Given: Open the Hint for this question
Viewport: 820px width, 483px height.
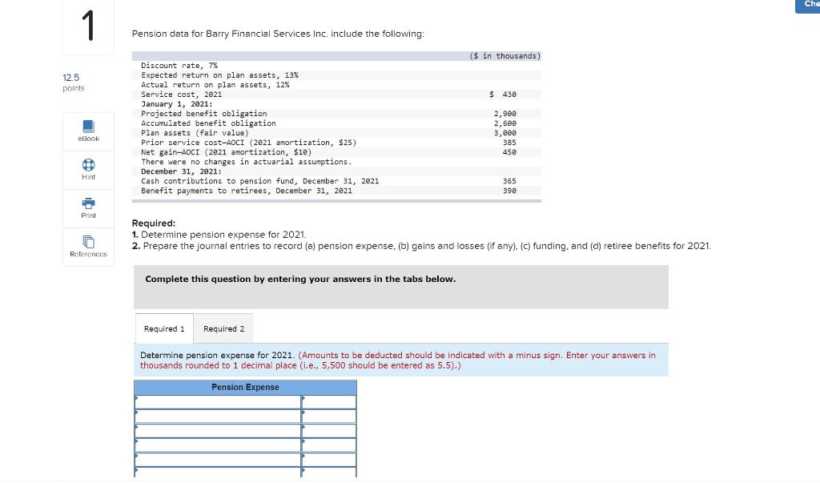Looking at the screenshot, I should 88,169.
